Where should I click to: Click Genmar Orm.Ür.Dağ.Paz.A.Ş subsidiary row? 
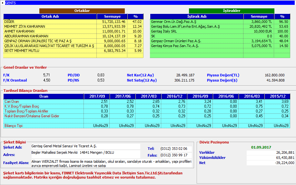[x=220, y=22]
